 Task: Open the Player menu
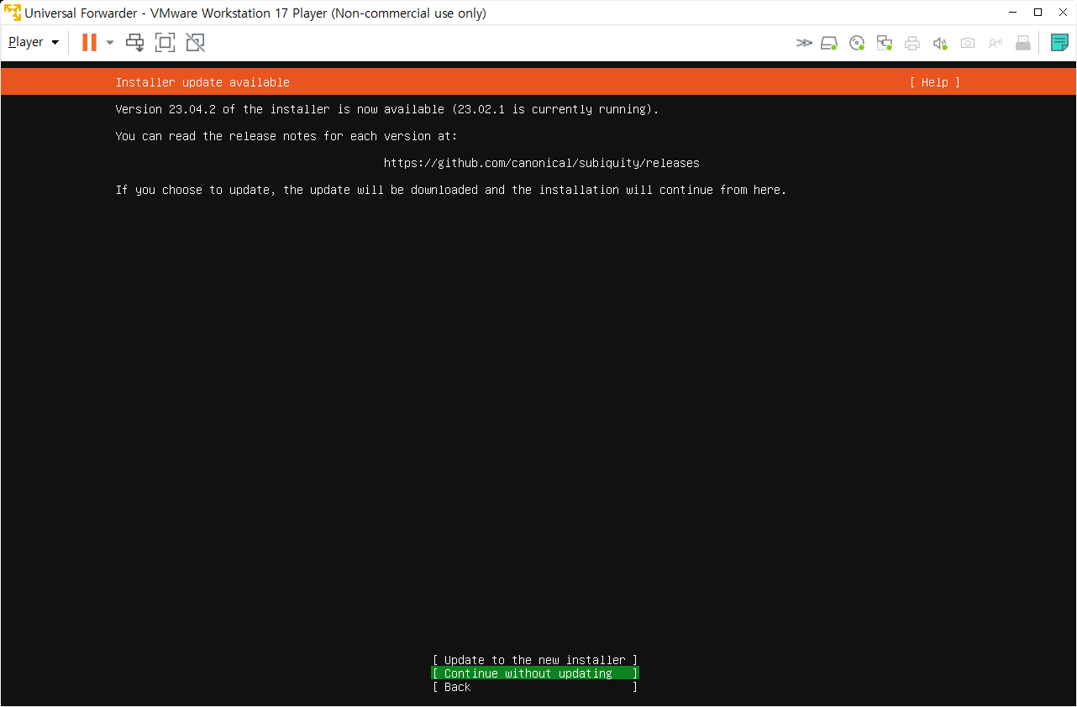[x=34, y=42]
